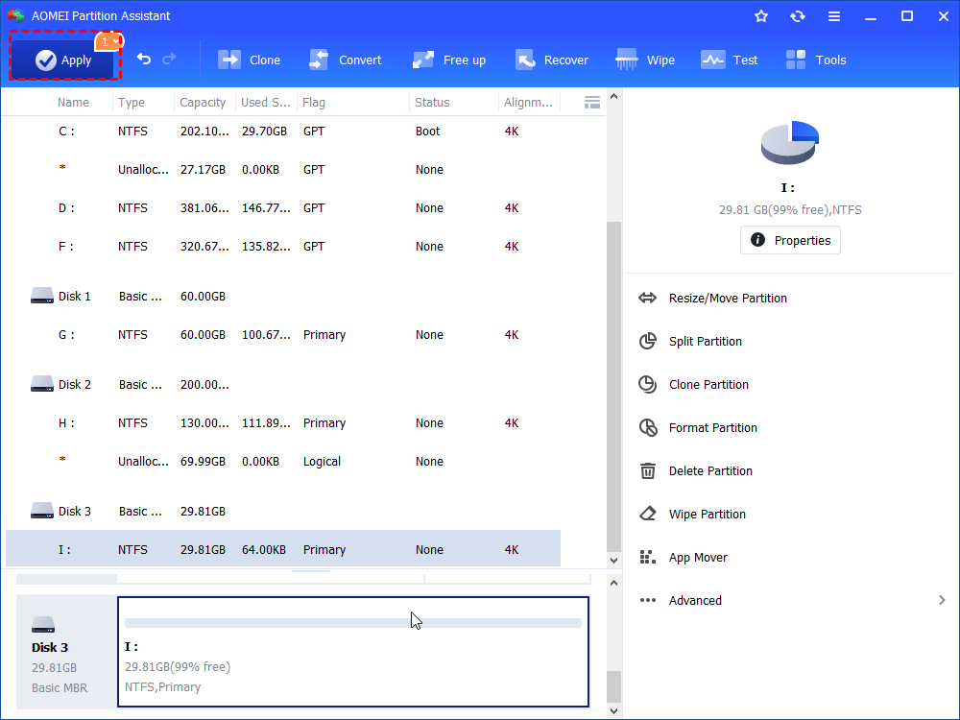Select the Disk 1 row
The height and width of the screenshot is (720, 960).
(283, 297)
